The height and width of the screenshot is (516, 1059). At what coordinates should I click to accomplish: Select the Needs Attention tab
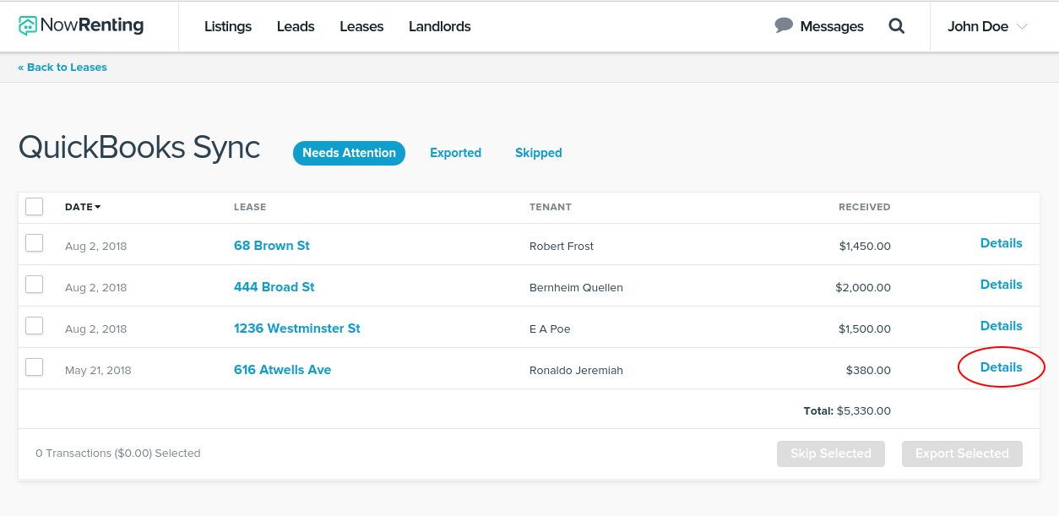[349, 153]
